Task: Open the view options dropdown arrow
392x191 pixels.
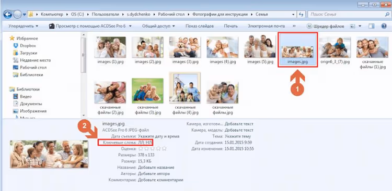Action: point(360,26)
